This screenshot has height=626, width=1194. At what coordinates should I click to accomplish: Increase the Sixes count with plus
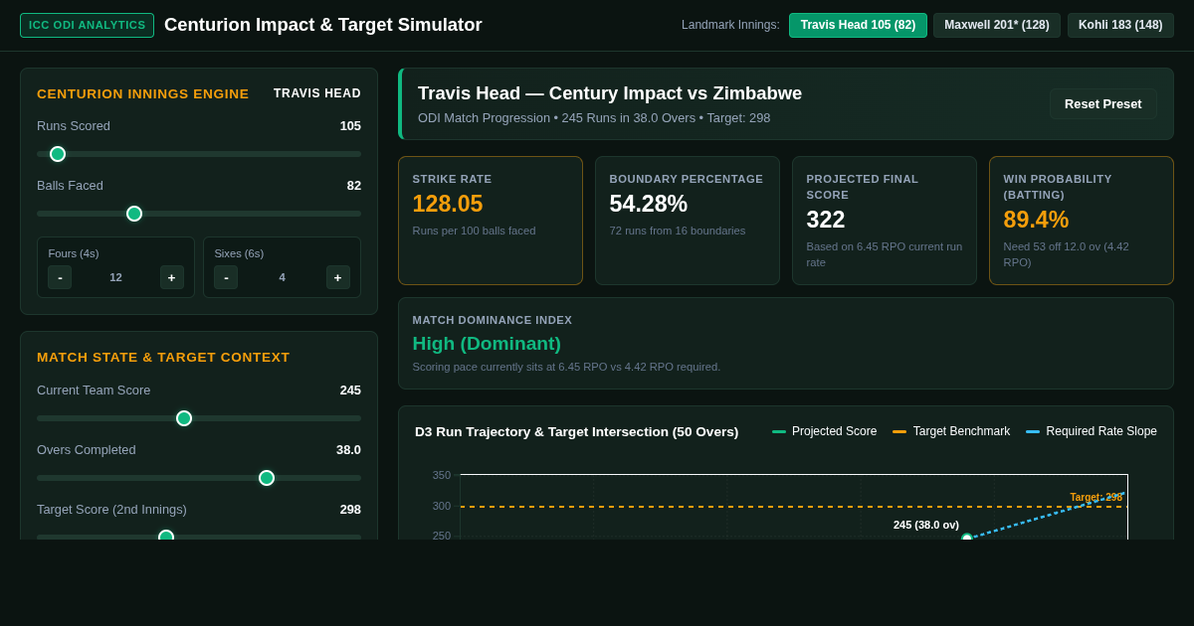click(338, 277)
